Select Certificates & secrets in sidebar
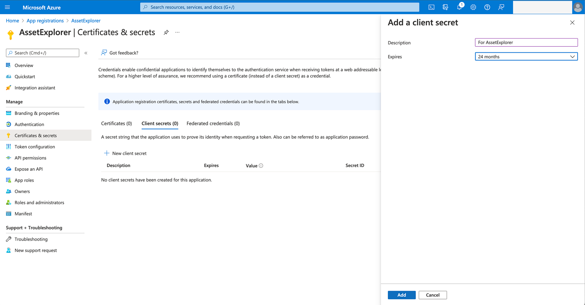The height and width of the screenshot is (305, 585). [35, 135]
